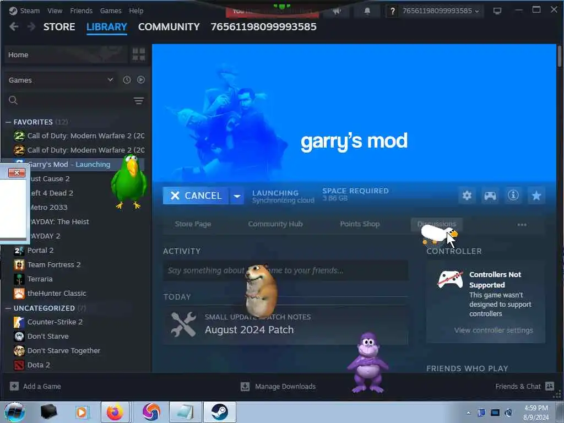This screenshot has height=423, width=564.
Task: Open the Games filter dropdown
Action: (x=61, y=80)
